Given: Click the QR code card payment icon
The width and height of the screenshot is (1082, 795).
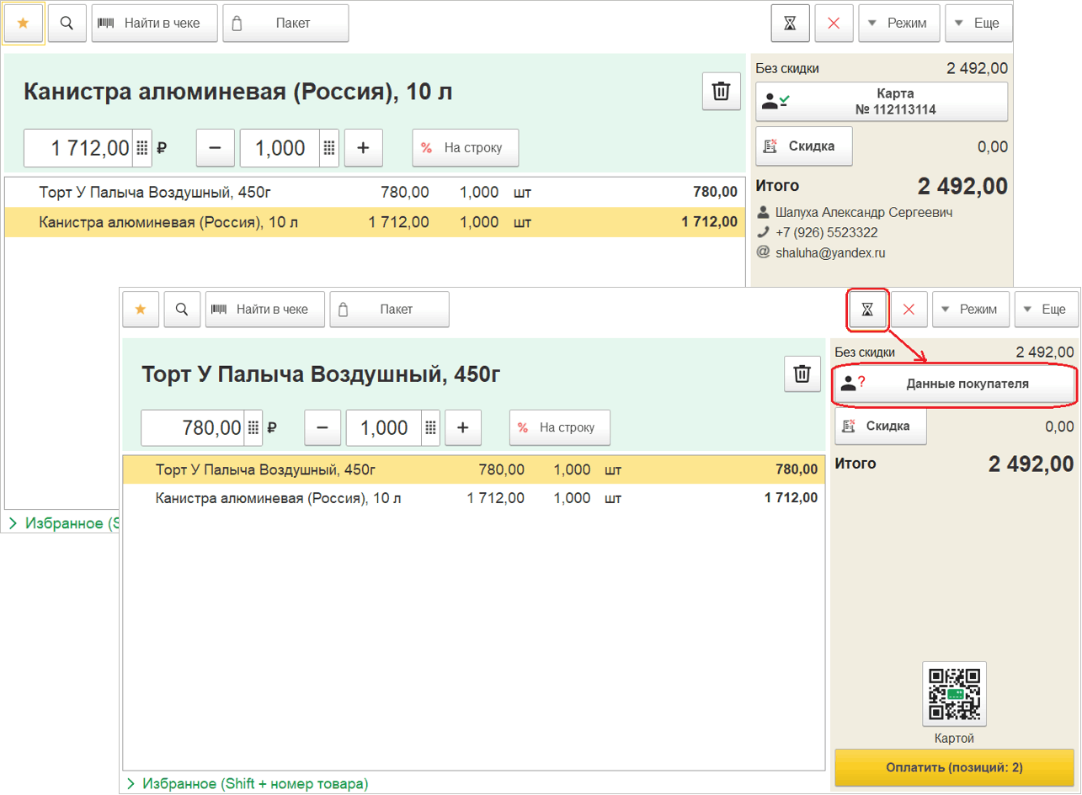Looking at the screenshot, I should tap(954, 694).
